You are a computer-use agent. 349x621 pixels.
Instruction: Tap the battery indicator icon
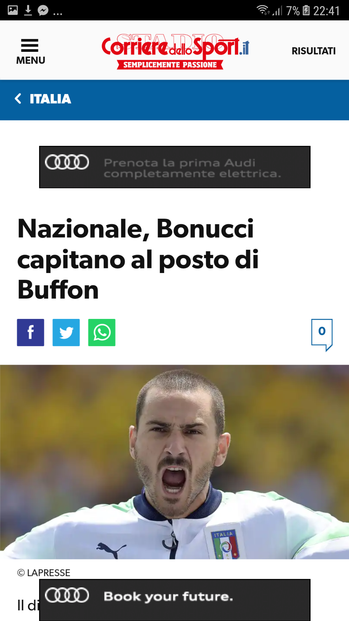[306, 10]
